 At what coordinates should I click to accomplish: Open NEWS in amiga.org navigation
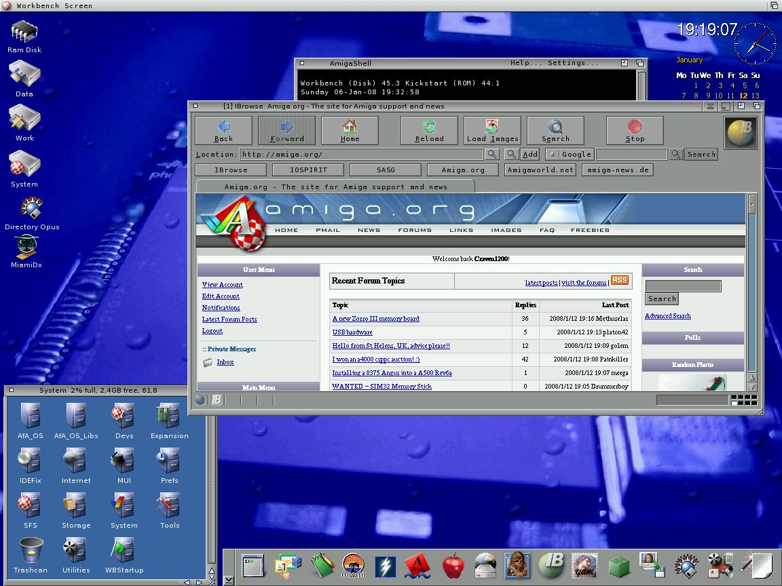tap(369, 230)
